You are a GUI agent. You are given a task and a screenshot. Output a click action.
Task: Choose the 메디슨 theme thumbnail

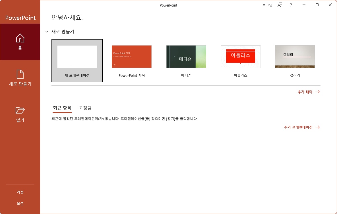click(x=186, y=57)
